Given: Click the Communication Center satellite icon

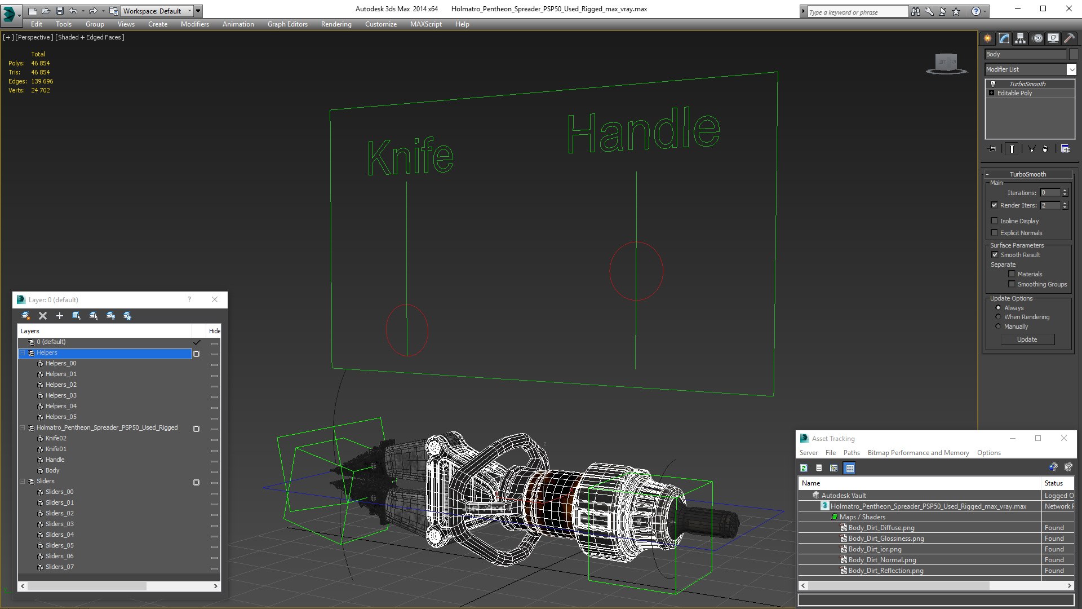Looking at the screenshot, I should click(x=943, y=11).
